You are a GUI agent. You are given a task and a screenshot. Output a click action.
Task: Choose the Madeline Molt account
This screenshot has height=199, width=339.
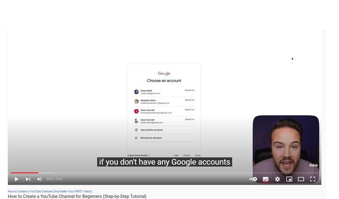point(164,102)
